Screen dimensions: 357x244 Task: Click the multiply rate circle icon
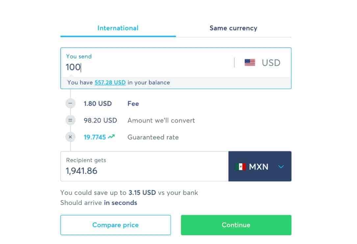[x=70, y=137]
